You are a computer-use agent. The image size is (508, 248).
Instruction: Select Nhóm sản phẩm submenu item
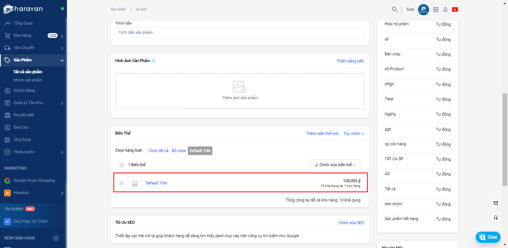click(28, 80)
